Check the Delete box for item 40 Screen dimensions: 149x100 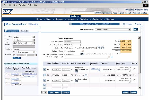coord(134,69)
